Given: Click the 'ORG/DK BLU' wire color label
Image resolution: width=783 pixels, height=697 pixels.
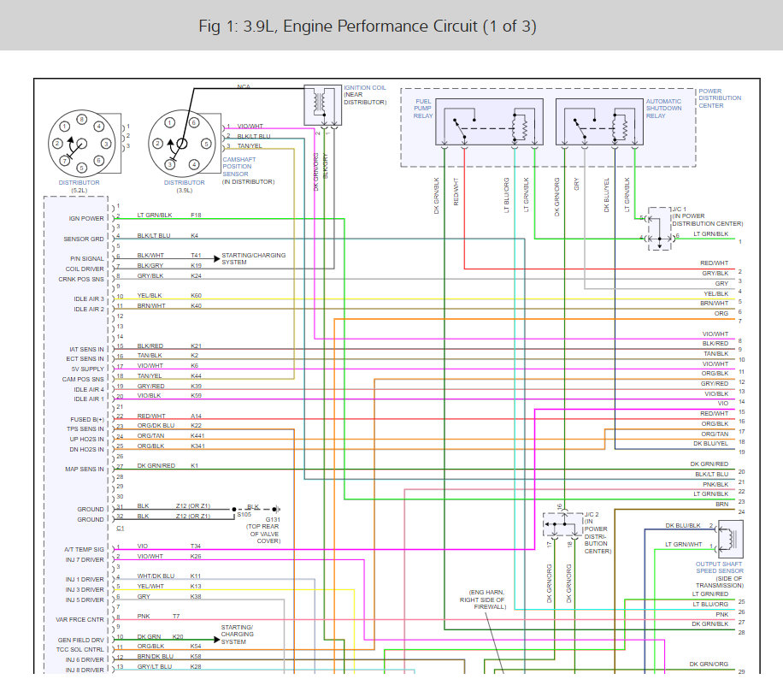Looking at the screenshot, I should pos(156,426).
